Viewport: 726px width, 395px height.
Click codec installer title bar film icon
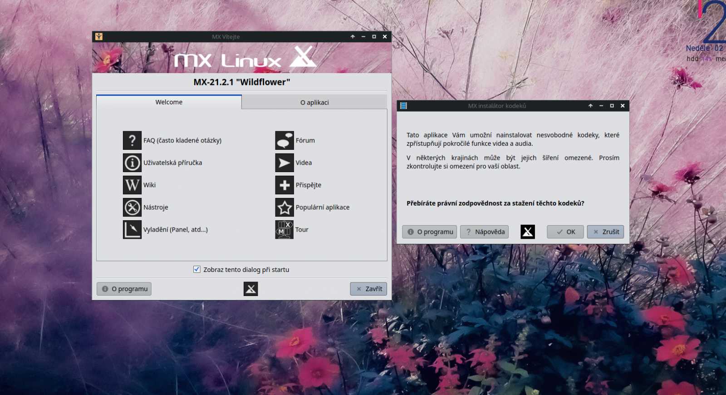click(403, 106)
